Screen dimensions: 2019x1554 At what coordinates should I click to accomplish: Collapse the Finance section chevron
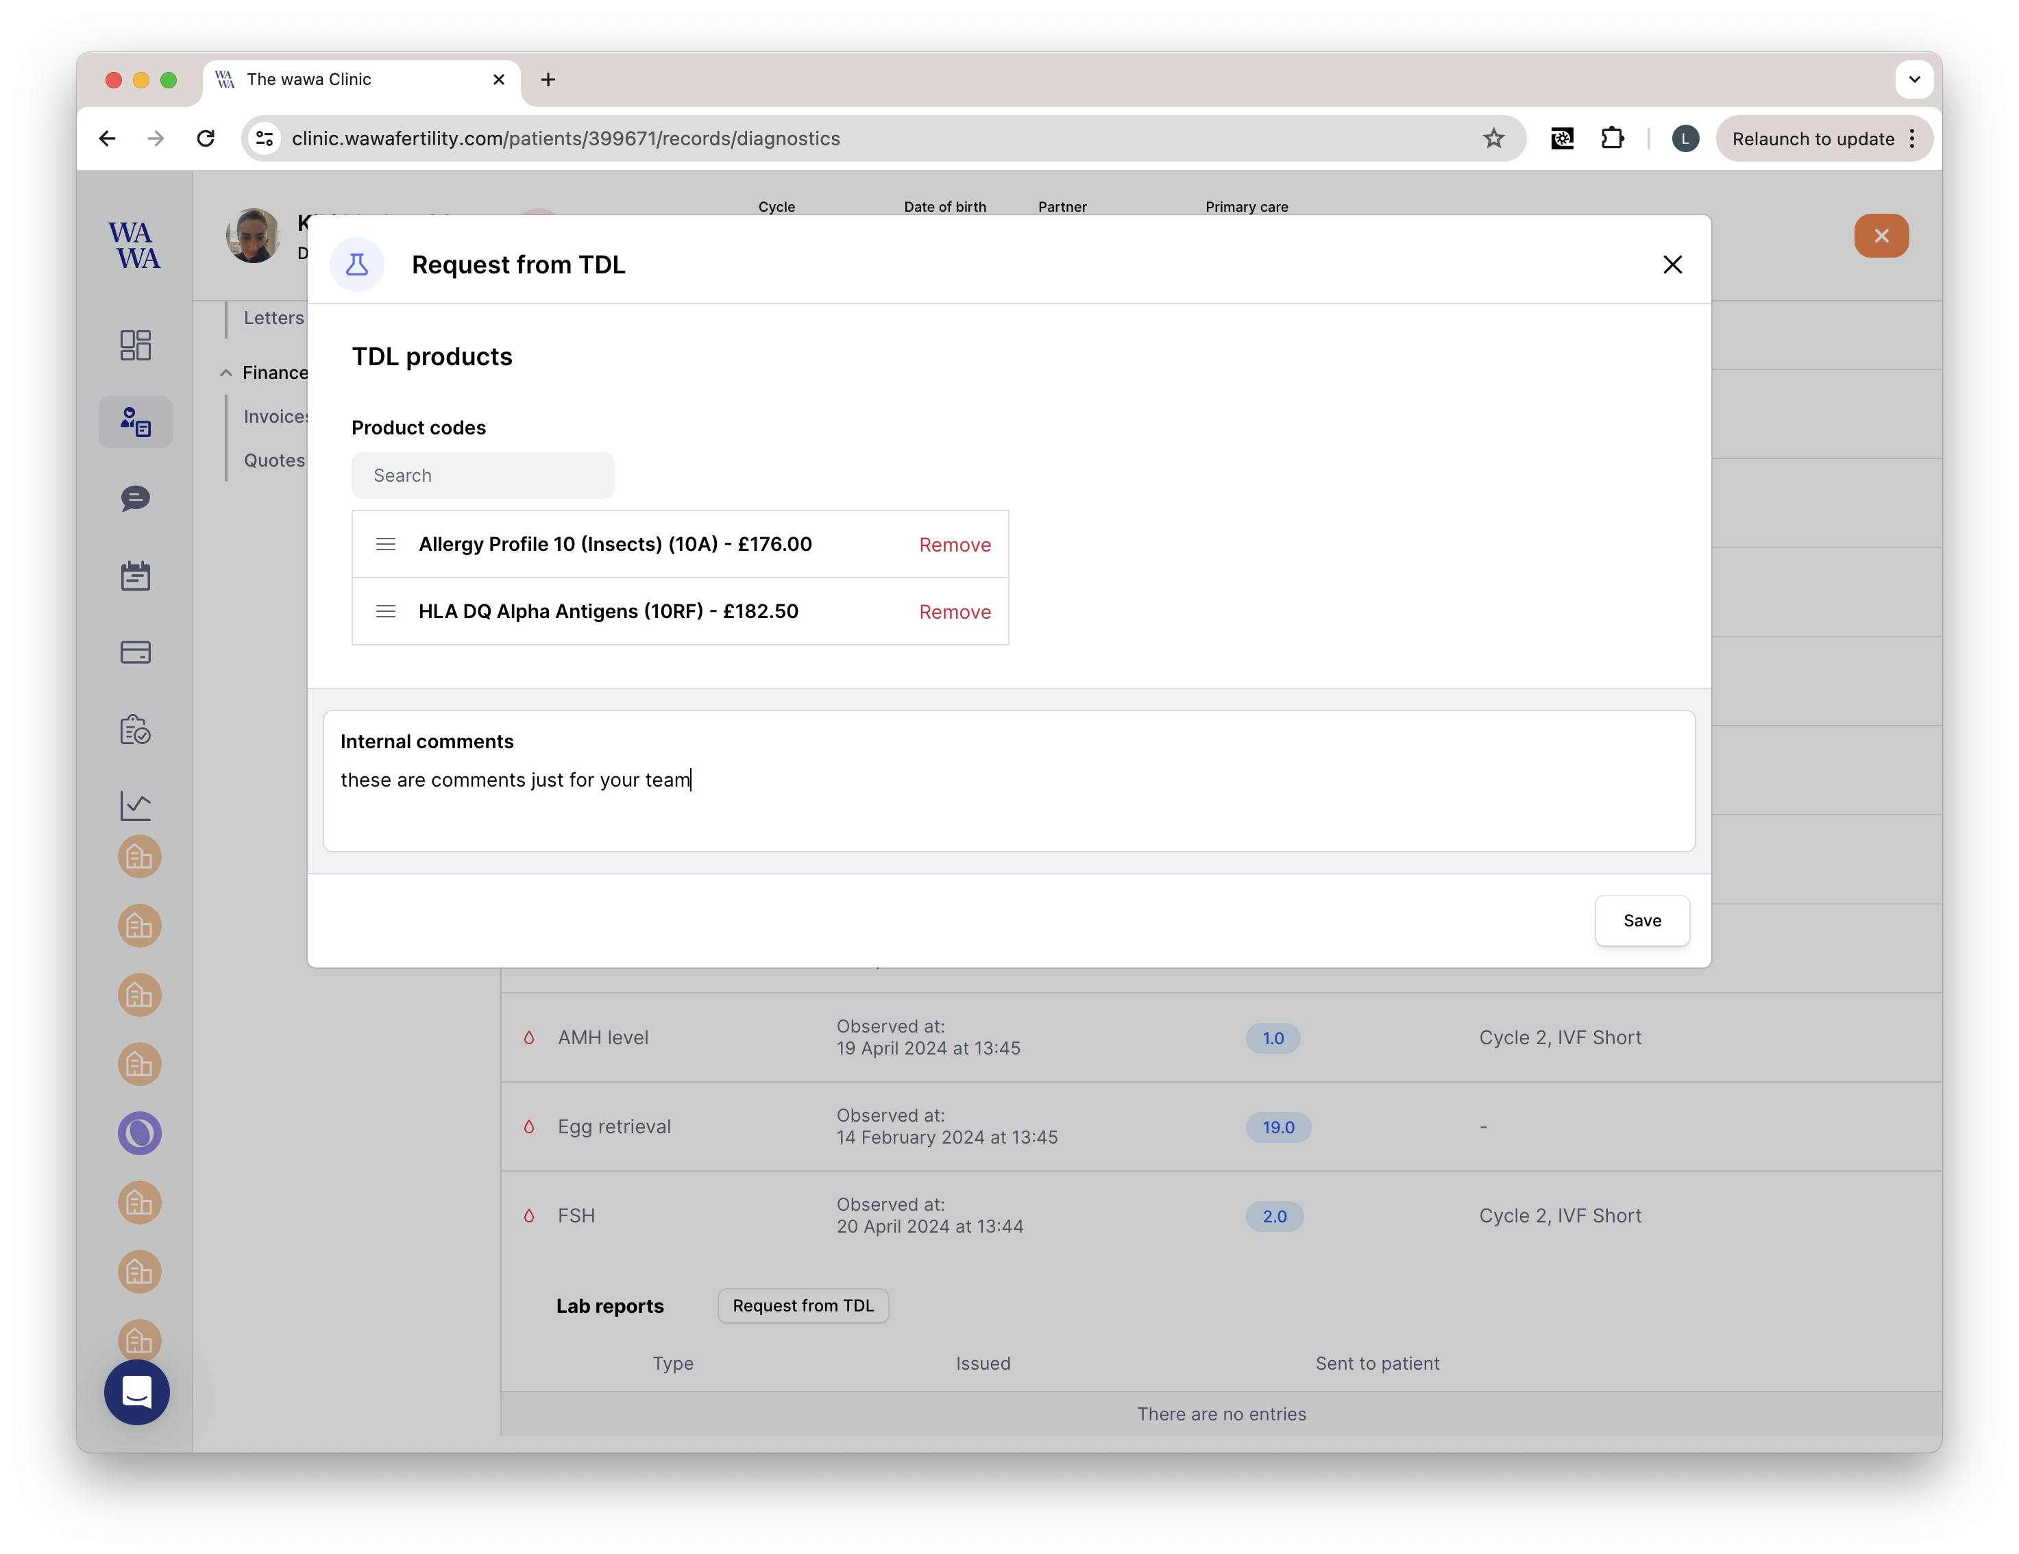tap(225, 373)
